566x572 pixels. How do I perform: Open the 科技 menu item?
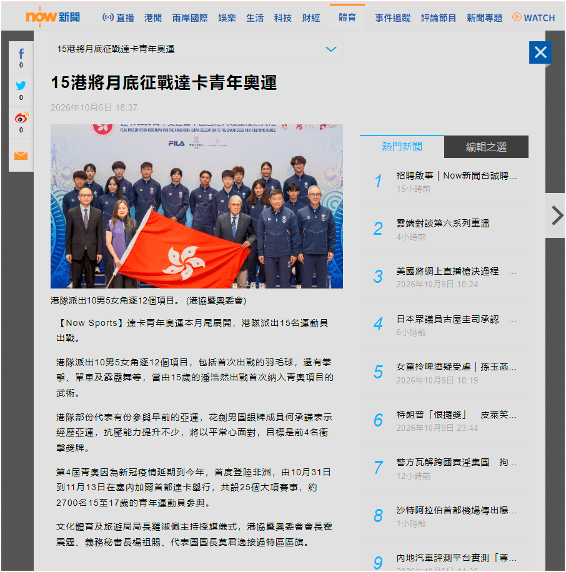tap(283, 18)
